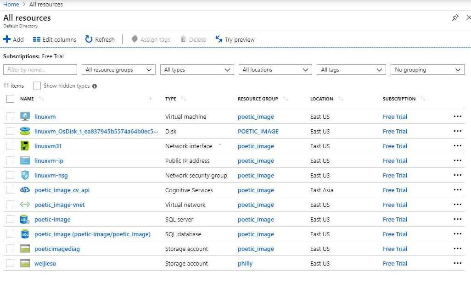This screenshot has height=294, width=471.
Task: Open the All tags dropdown
Action: [x=351, y=70]
